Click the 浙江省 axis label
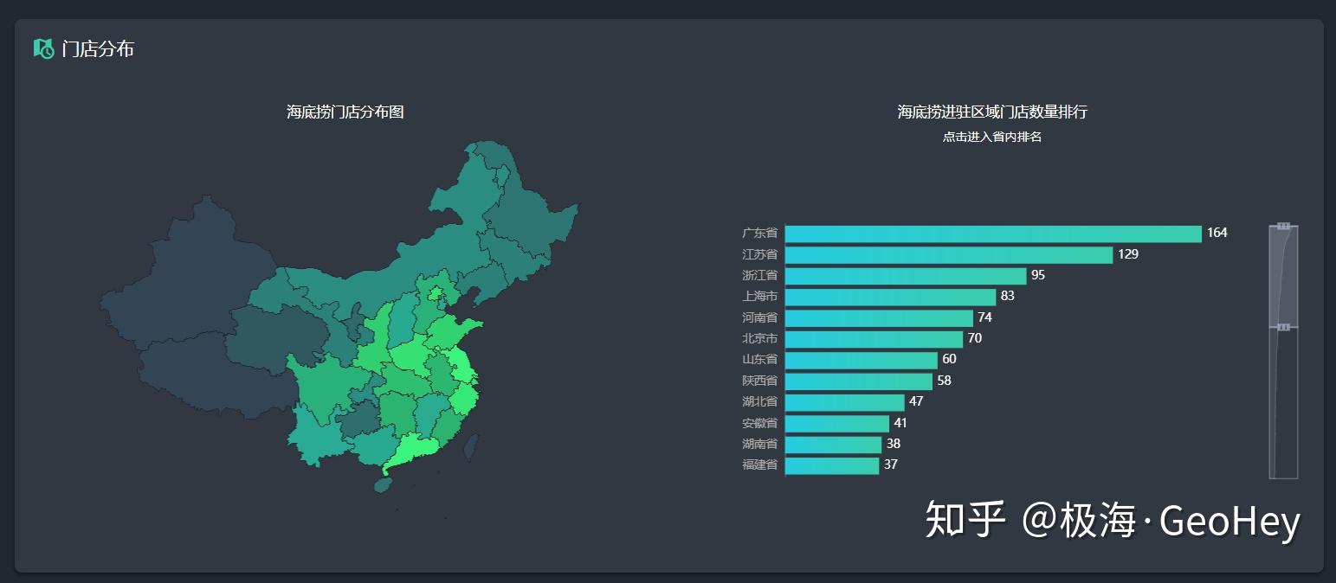The height and width of the screenshot is (583, 1336). pos(759,275)
